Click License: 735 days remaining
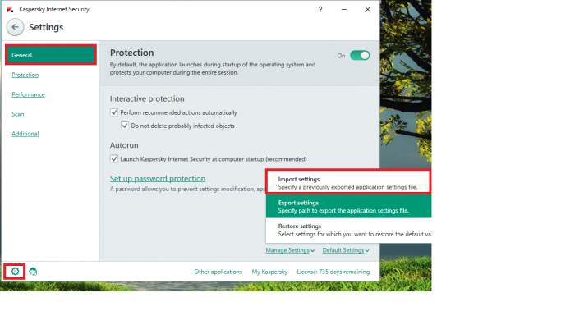The height and width of the screenshot is (334, 575). pyautogui.click(x=333, y=272)
